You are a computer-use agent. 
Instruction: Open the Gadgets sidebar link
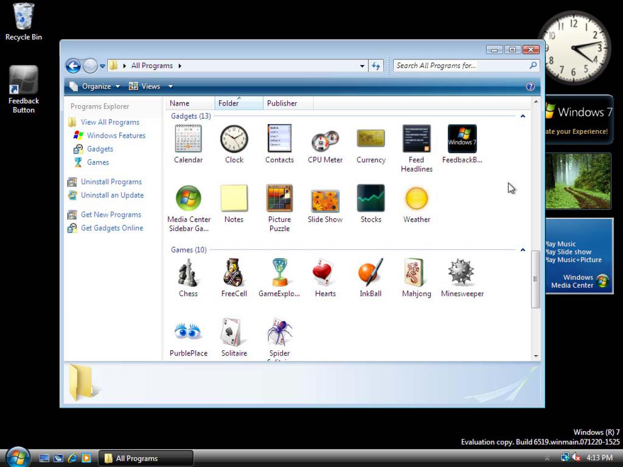pos(100,149)
